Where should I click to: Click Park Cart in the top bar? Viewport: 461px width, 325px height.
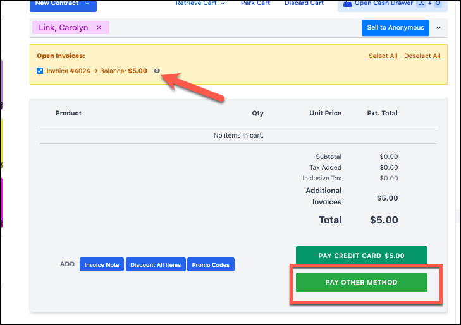(255, 3)
